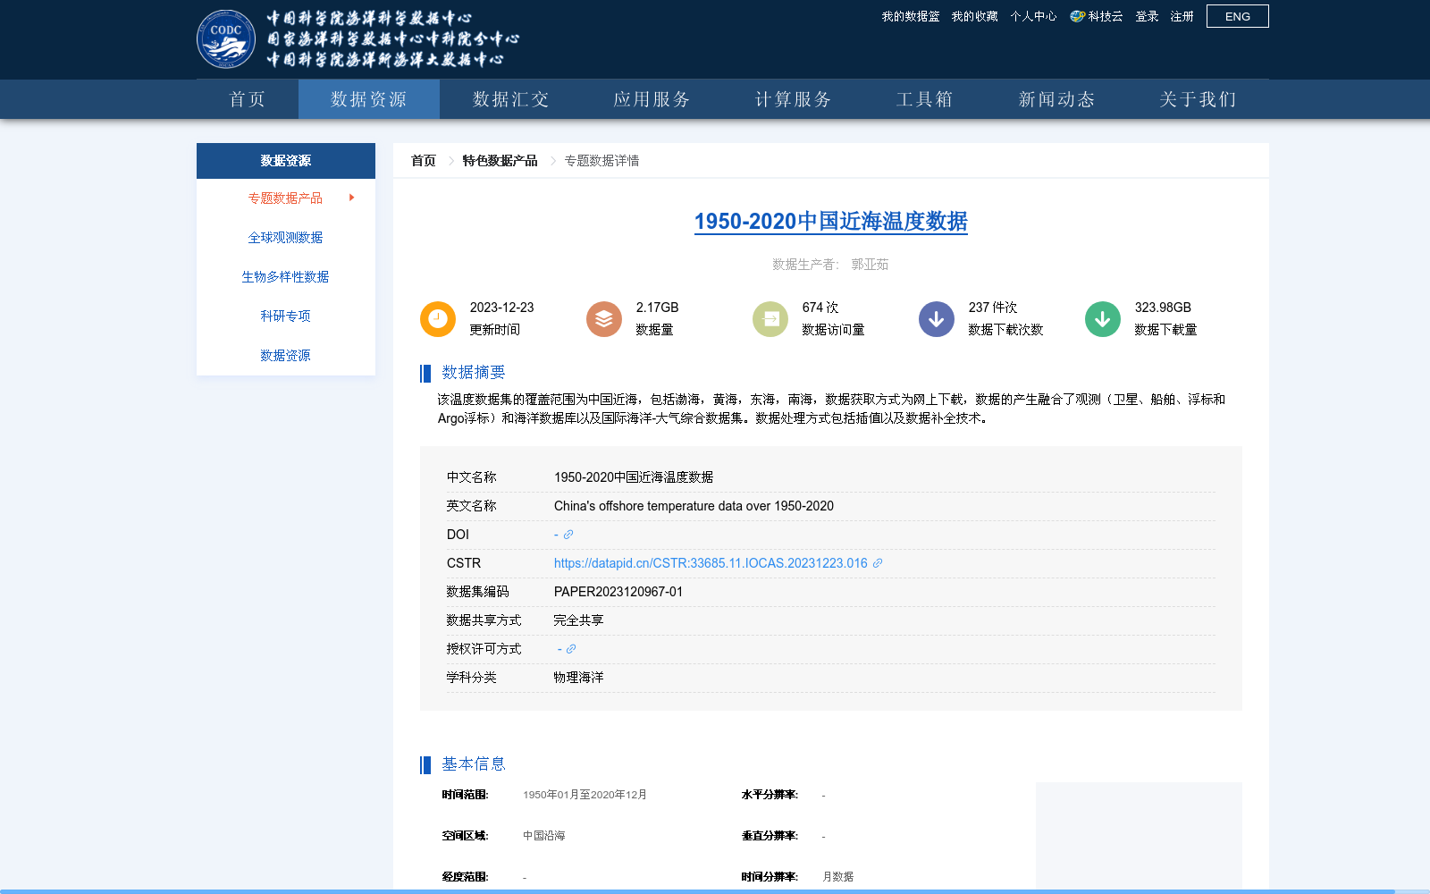Click the orange update-time clock icon
The height and width of the screenshot is (894, 1430).
click(437, 318)
